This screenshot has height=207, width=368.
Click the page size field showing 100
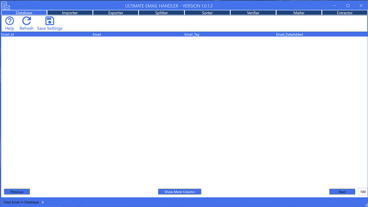click(363, 191)
